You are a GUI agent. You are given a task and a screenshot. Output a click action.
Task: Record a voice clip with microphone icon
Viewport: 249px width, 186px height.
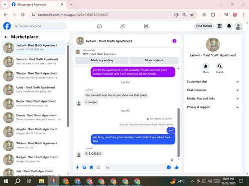pos(77,168)
